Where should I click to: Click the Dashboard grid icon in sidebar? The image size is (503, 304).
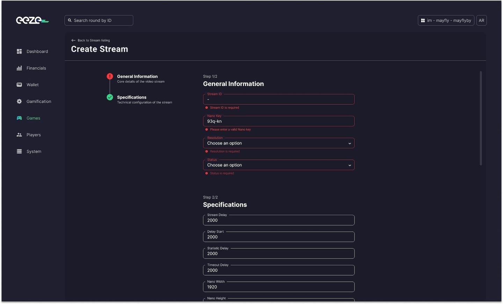19,51
